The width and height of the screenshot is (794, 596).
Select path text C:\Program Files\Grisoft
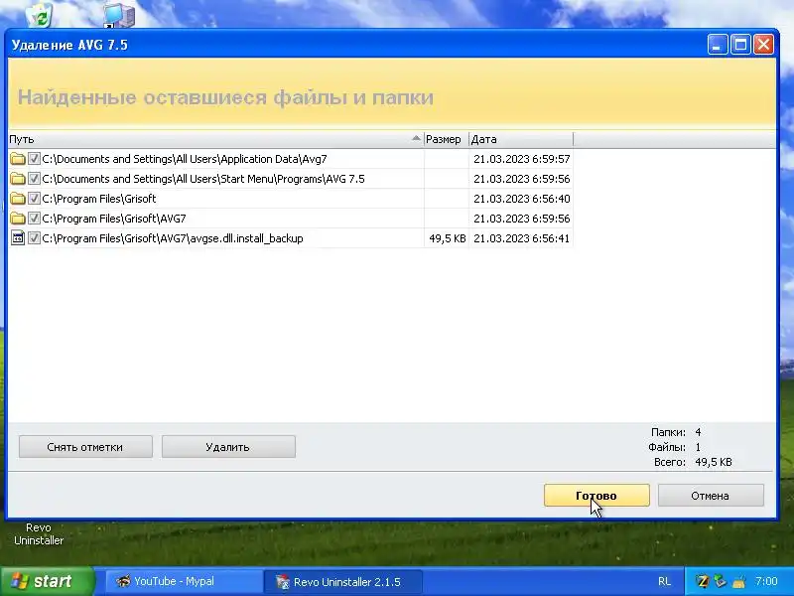(x=98, y=199)
